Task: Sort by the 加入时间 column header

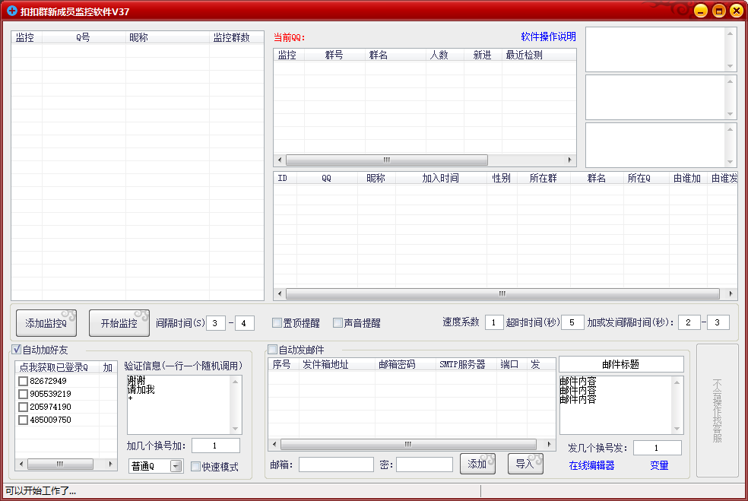Action: point(440,178)
